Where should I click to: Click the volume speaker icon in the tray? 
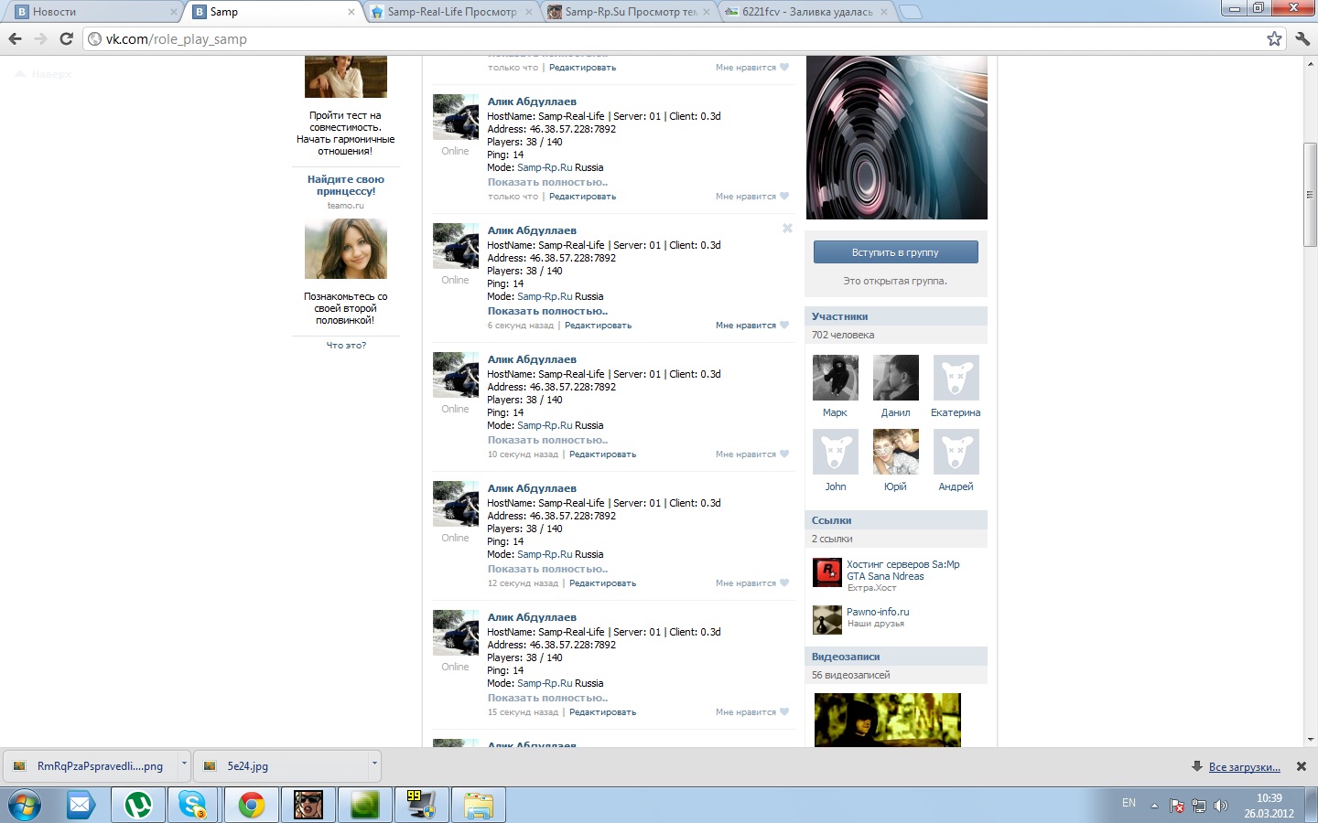pyautogui.click(x=1220, y=806)
